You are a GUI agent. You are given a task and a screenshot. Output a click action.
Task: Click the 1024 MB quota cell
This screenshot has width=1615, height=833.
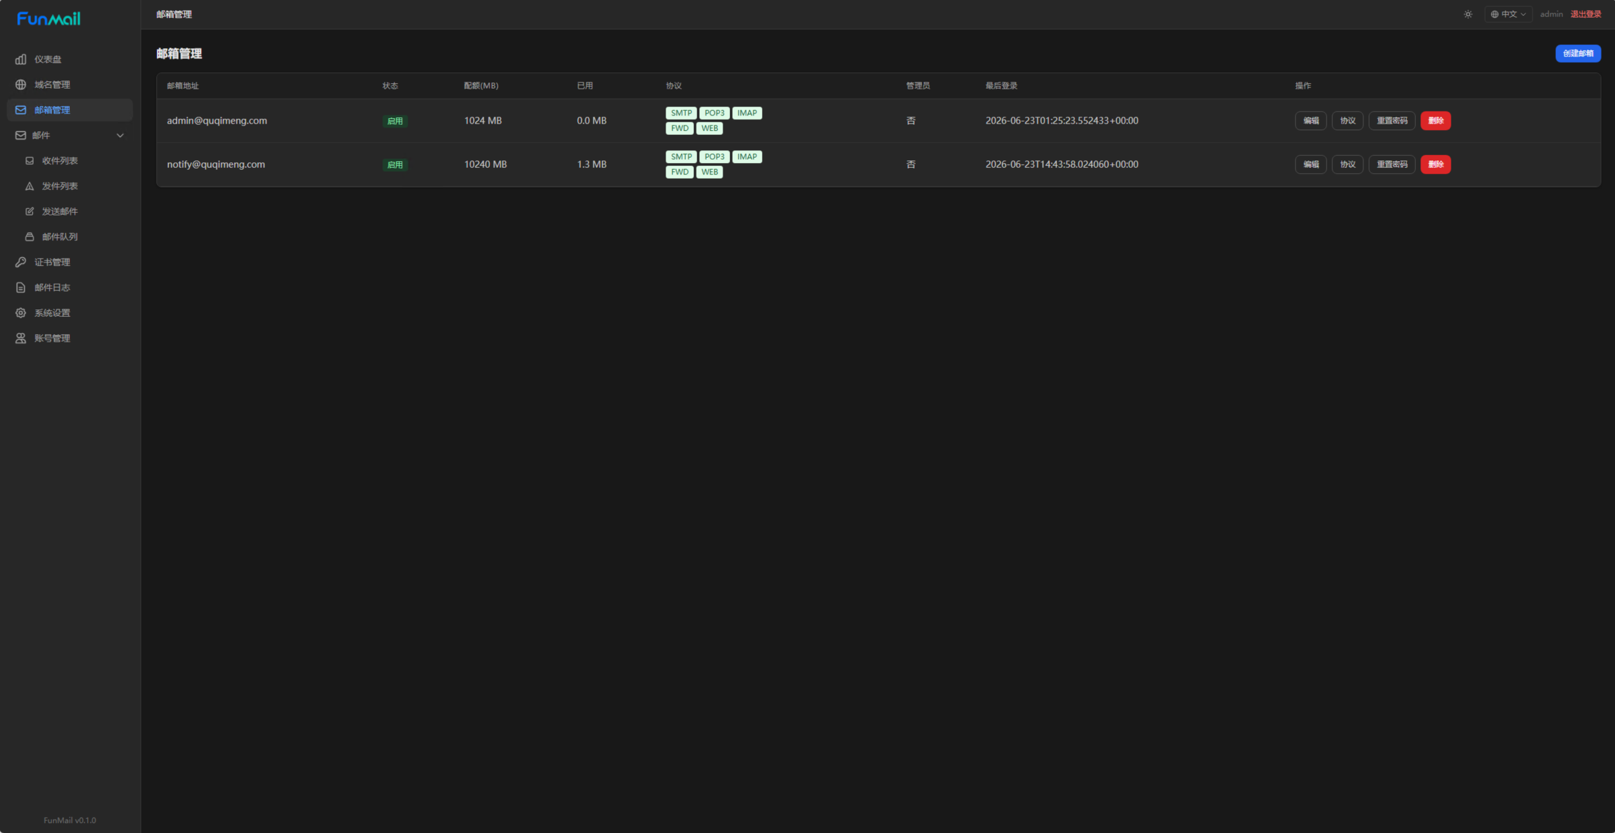(483, 121)
